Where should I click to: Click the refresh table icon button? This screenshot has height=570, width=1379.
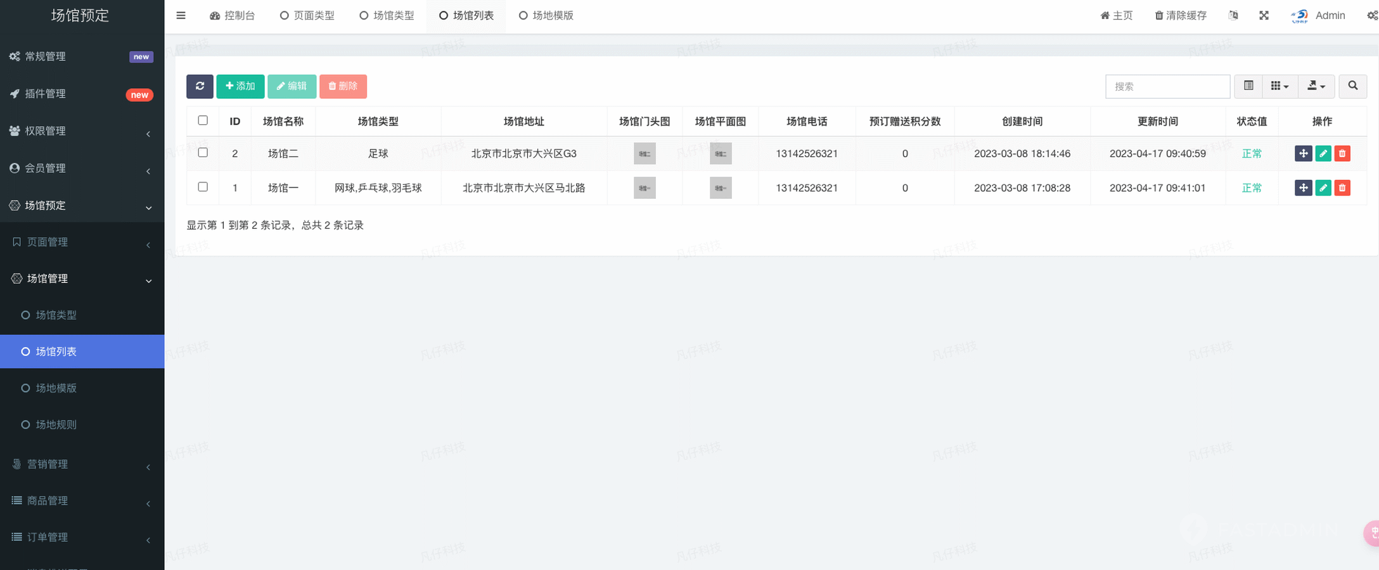point(200,86)
